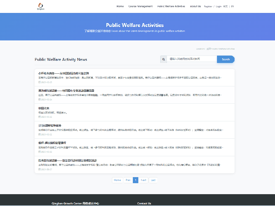Open the news article dated 2025-12-24
This screenshot has width=275, height=206.
[66, 91]
